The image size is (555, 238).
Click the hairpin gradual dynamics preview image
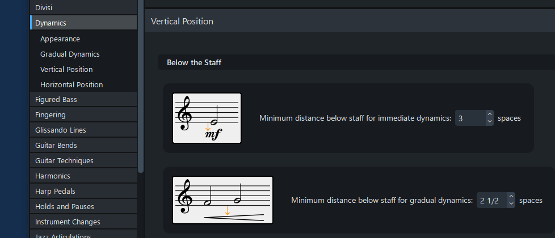pyautogui.click(x=222, y=199)
